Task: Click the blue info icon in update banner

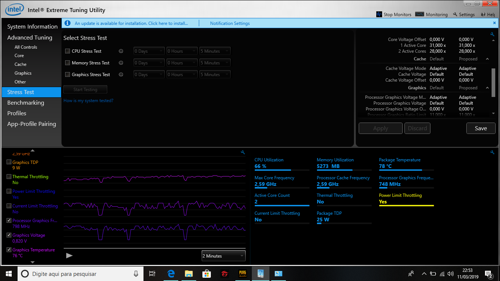Action: point(67,23)
